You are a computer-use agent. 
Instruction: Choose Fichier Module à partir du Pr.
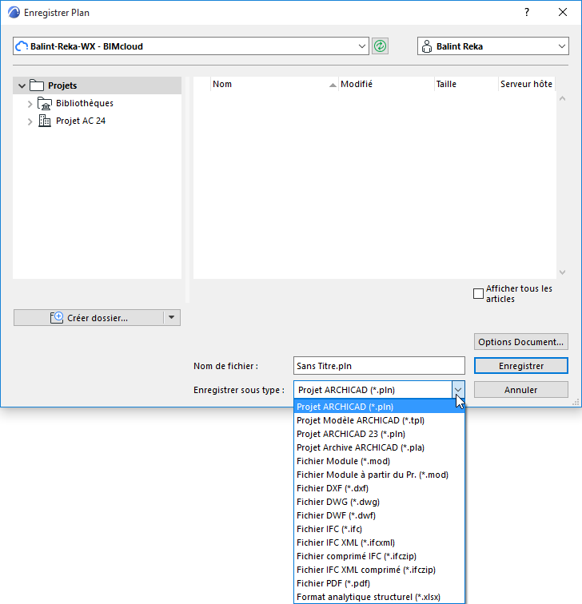(379, 475)
